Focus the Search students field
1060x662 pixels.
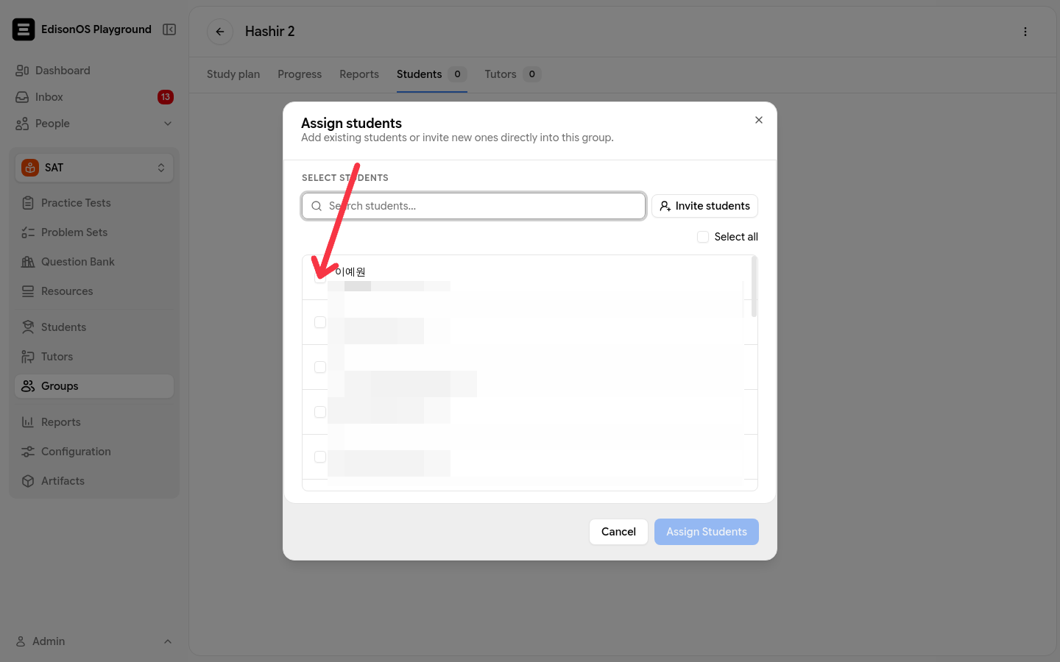474,206
